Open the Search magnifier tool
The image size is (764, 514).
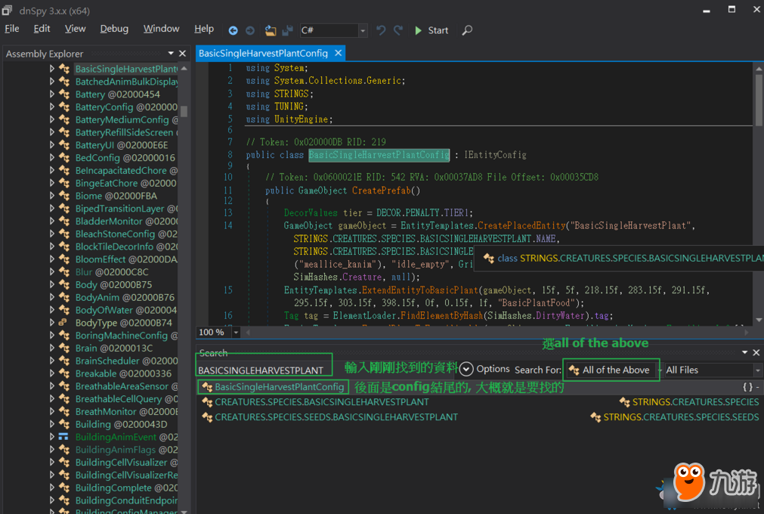pos(467,30)
